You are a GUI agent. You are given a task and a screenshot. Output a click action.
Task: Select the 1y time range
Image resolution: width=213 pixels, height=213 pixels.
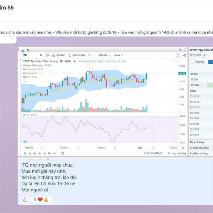30,153
